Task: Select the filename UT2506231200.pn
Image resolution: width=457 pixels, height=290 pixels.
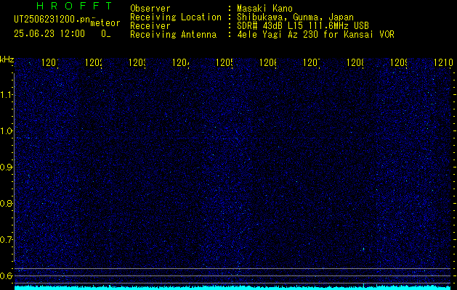Action: coord(52,20)
